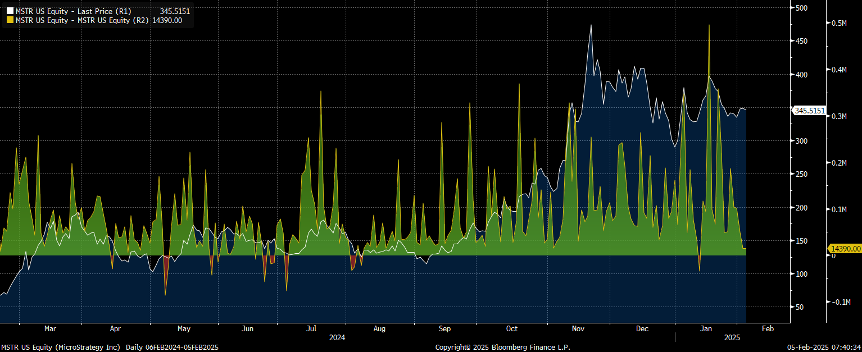This screenshot has height=352, width=862.
Task: Click the 50 price axis label
Action: pyautogui.click(x=800, y=307)
